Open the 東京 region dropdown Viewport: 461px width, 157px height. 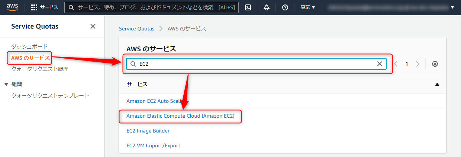[308, 7]
